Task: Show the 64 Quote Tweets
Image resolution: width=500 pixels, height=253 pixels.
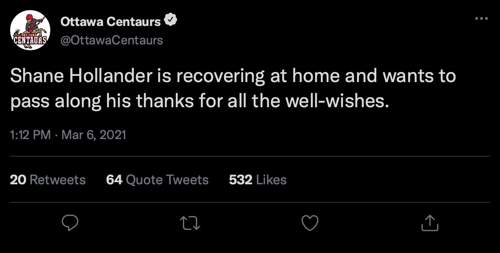Action: pyautogui.click(x=157, y=180)
